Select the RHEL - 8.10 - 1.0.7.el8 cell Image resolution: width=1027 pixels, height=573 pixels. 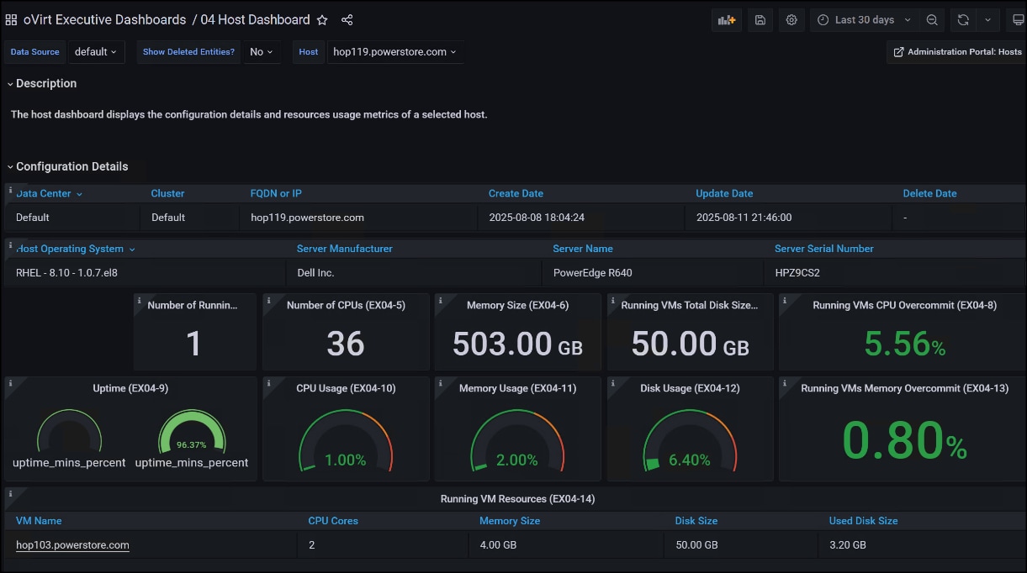[146, 273]
